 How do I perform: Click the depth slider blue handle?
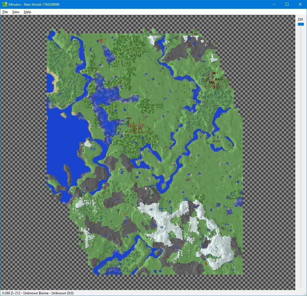coord(301,24)
